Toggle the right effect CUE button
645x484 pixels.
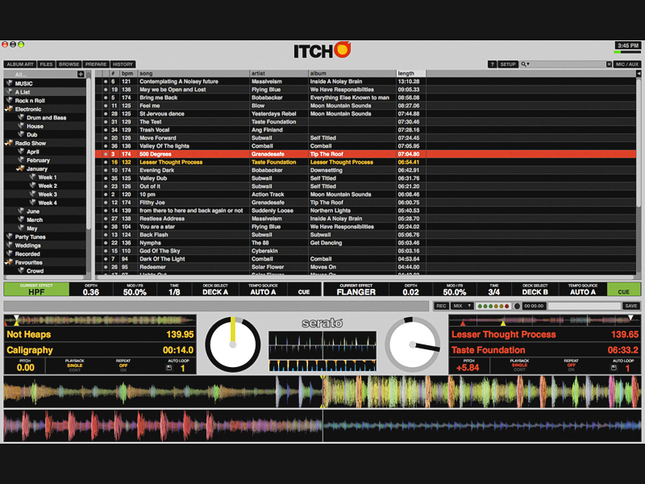click(623, 290)
